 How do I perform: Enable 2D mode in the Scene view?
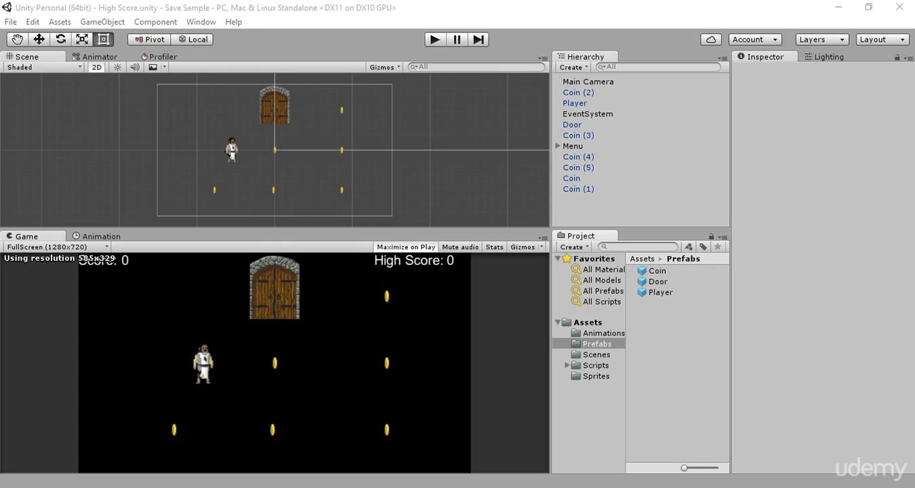96,66
